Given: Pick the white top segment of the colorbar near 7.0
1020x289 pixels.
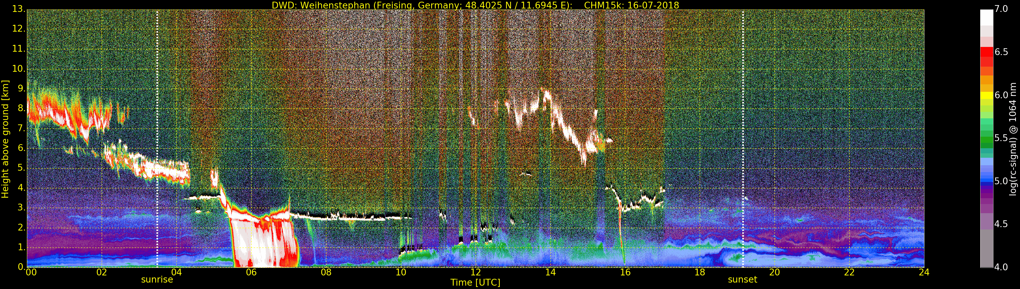Looking at the screenshot, I should (986, 16).
